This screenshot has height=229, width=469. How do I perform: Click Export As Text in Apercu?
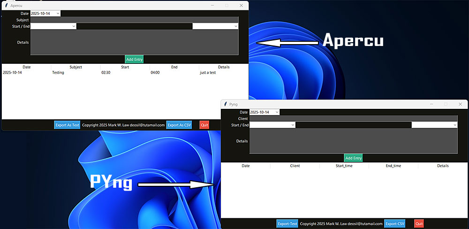point(67,125)
